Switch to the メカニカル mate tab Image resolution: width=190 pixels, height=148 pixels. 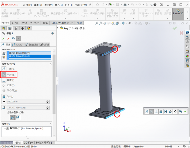point(17,45)
